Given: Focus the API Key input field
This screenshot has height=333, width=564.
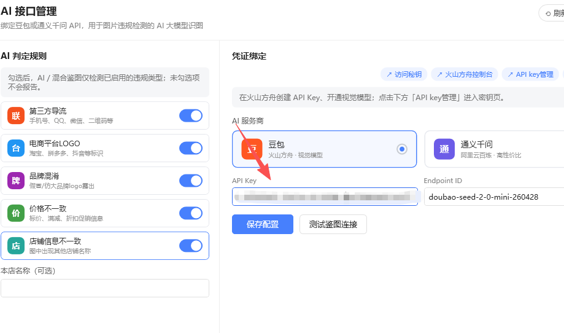Looking at the screenshot, I should coord(325,197).
